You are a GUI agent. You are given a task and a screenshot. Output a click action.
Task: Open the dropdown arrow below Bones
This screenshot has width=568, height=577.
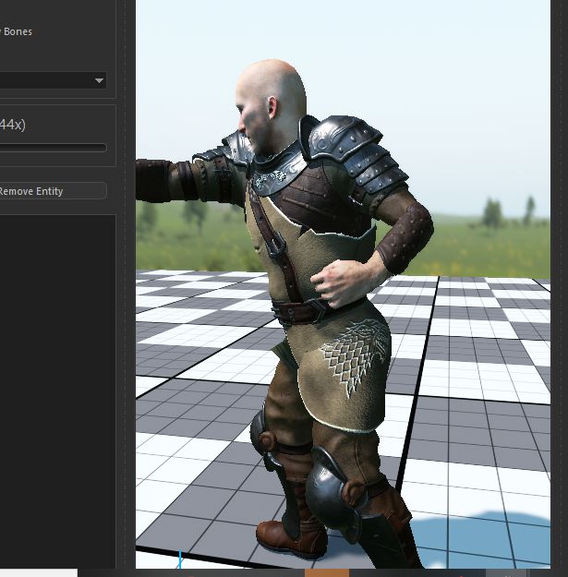(99, 80)
